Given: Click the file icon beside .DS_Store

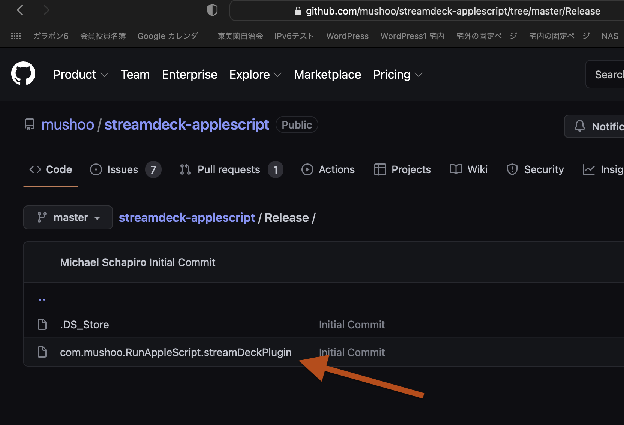Looking at the screenshot, I should tap(42, 324).
